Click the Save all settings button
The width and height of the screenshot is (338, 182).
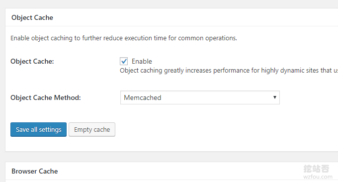(38, 130)
